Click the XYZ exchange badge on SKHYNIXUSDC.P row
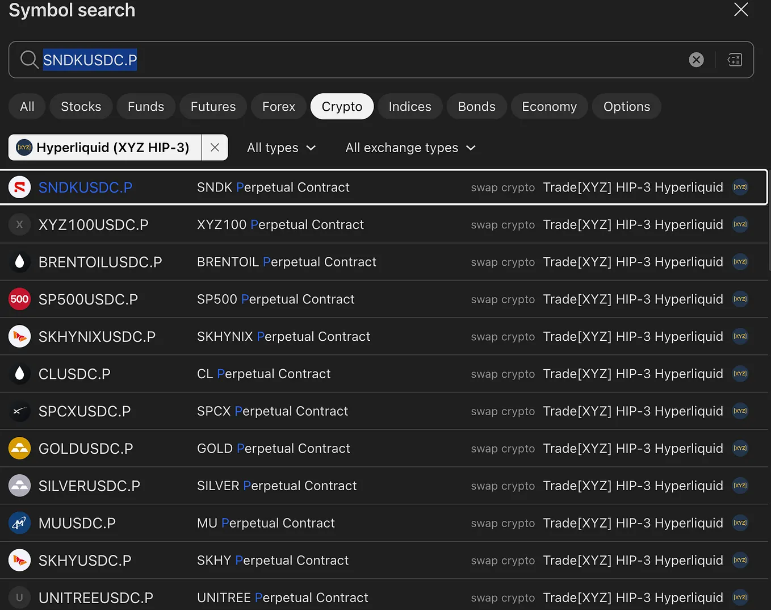 tap(740, 337)
